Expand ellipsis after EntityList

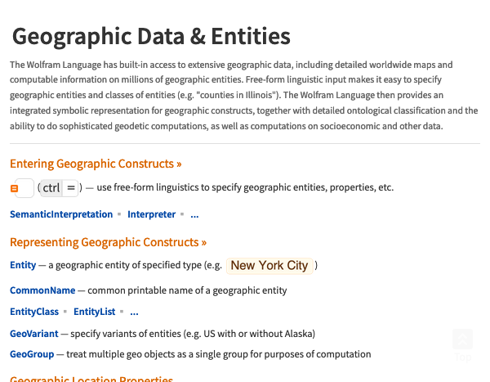pos(134,312)
